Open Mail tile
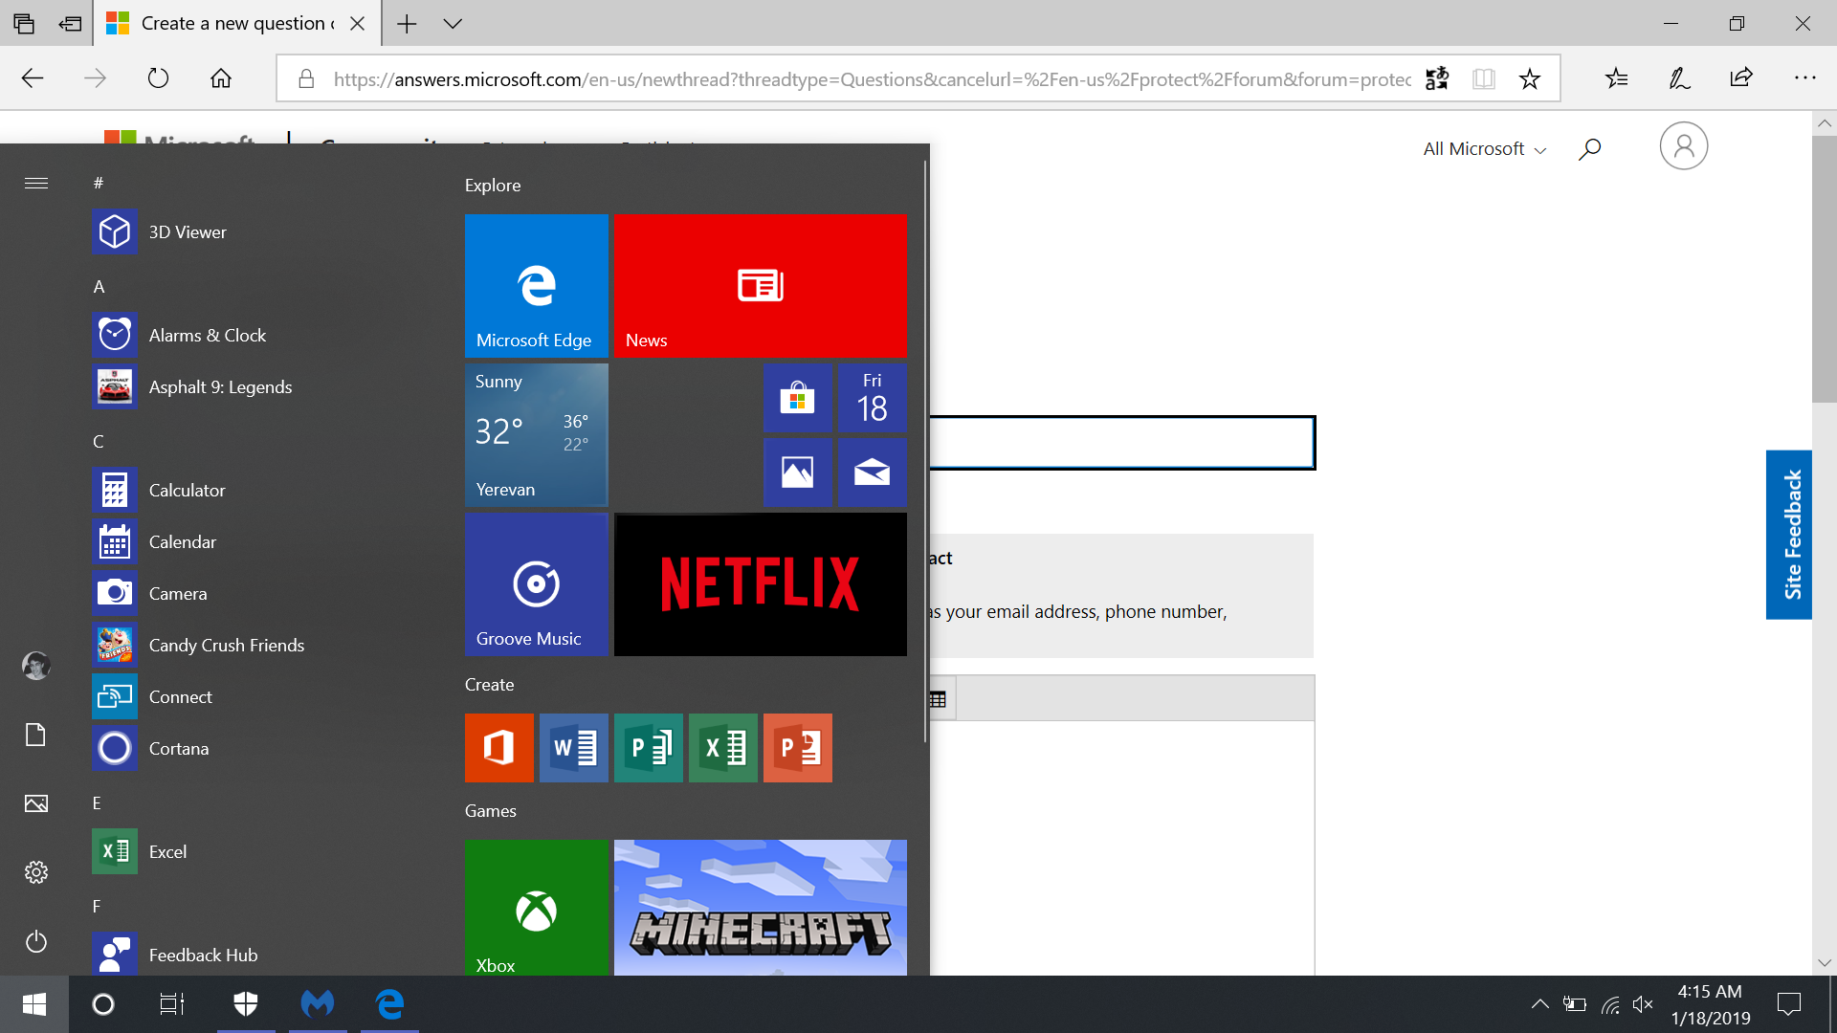 click(x=873, y=473)
